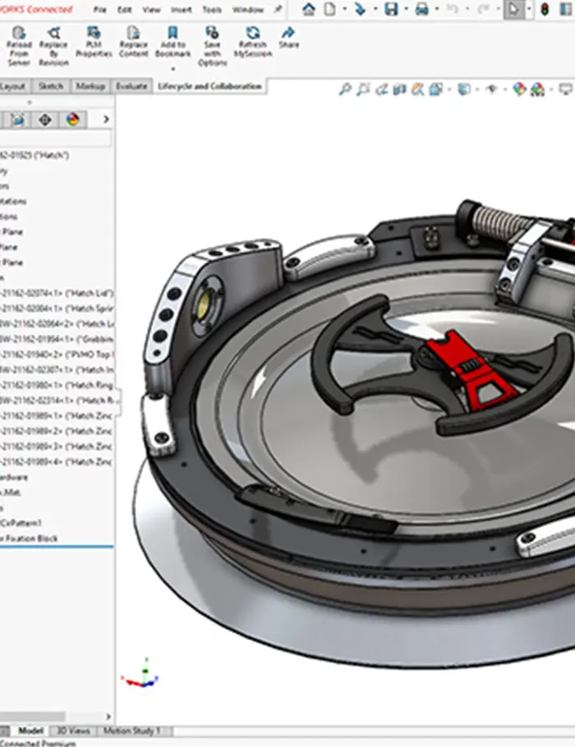Open the DisplayManager color wheel tab
The width and height of the screenshot is (575, 747).
tap(72, 119)
